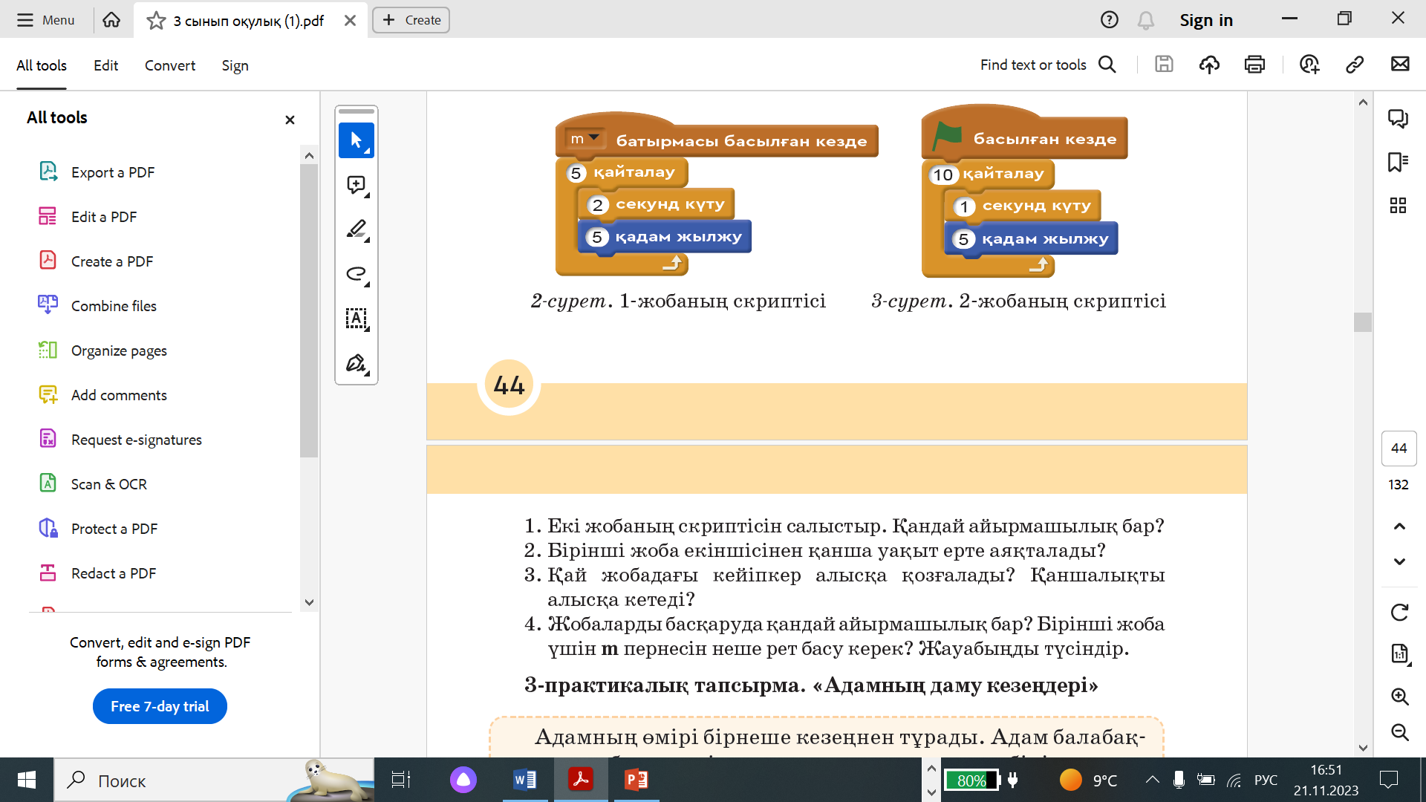Select the arrow selection tool
1426x802 pixels.
point(356,140)
